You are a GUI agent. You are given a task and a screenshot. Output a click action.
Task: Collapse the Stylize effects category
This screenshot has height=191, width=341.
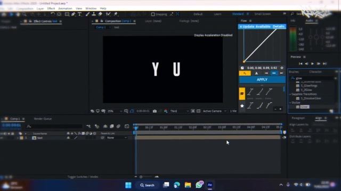[290, 102]
